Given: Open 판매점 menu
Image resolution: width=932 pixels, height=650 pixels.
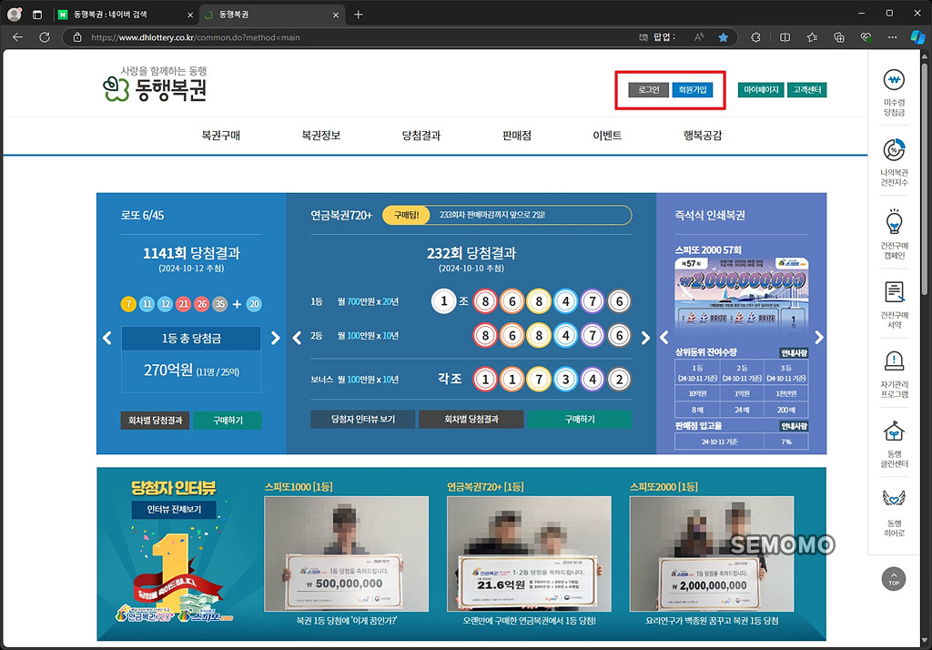Looking at the screenshot, I should pos(517,136).
